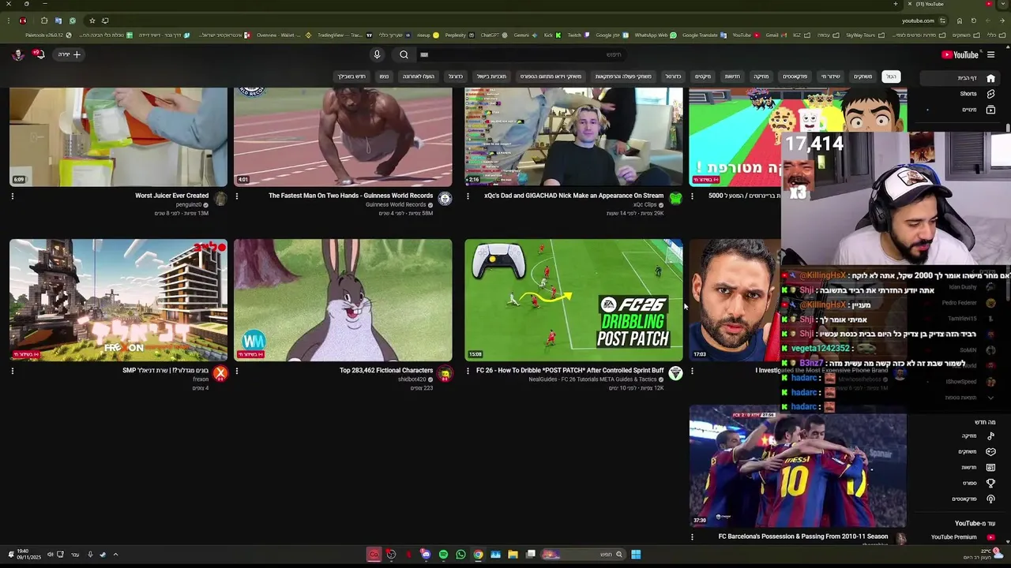Select the 'מוזיקה' filter chip
This screenshot has width=1011, height=568.
click(761, 77)
